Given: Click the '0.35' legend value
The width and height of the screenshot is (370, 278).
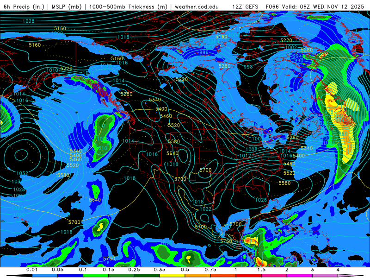Looking at the screenshot, I should click(160, 270).
